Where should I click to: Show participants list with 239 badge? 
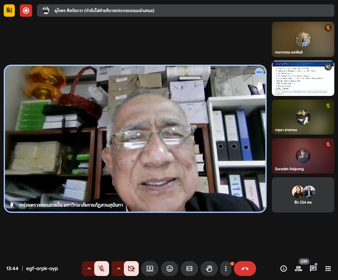[298, 269]
